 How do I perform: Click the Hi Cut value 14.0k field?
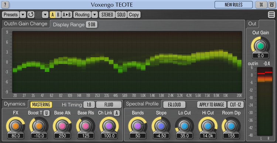tap(208, 136)
